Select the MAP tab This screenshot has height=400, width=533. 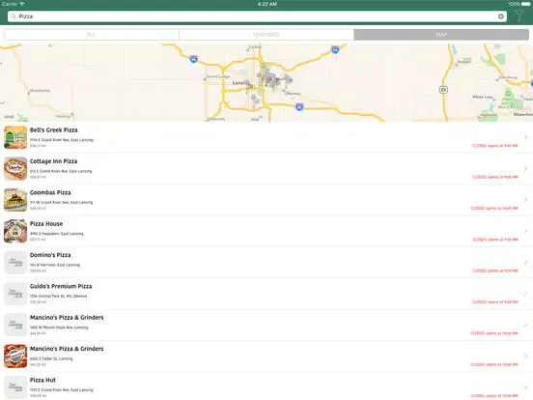(x=441, y=35)
